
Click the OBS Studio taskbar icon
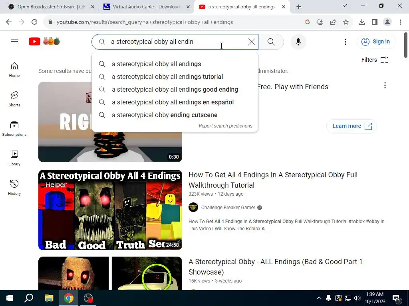(x=88, y=298)
